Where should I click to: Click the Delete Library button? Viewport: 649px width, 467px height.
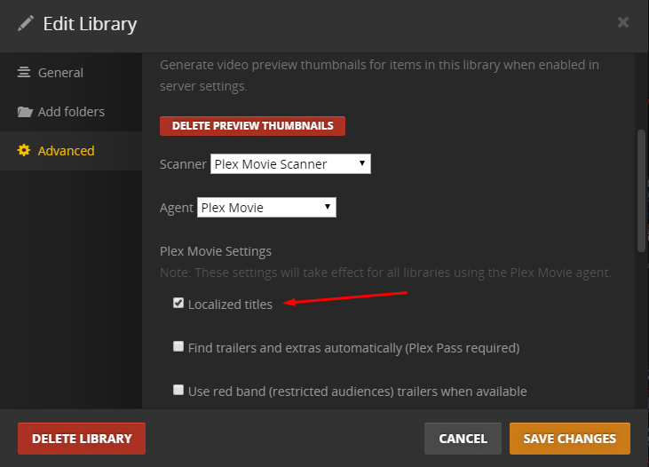[82, 439]
